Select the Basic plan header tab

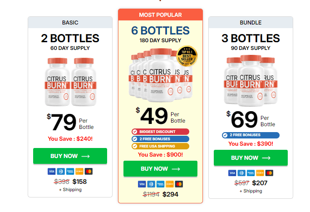pos(70,22)
